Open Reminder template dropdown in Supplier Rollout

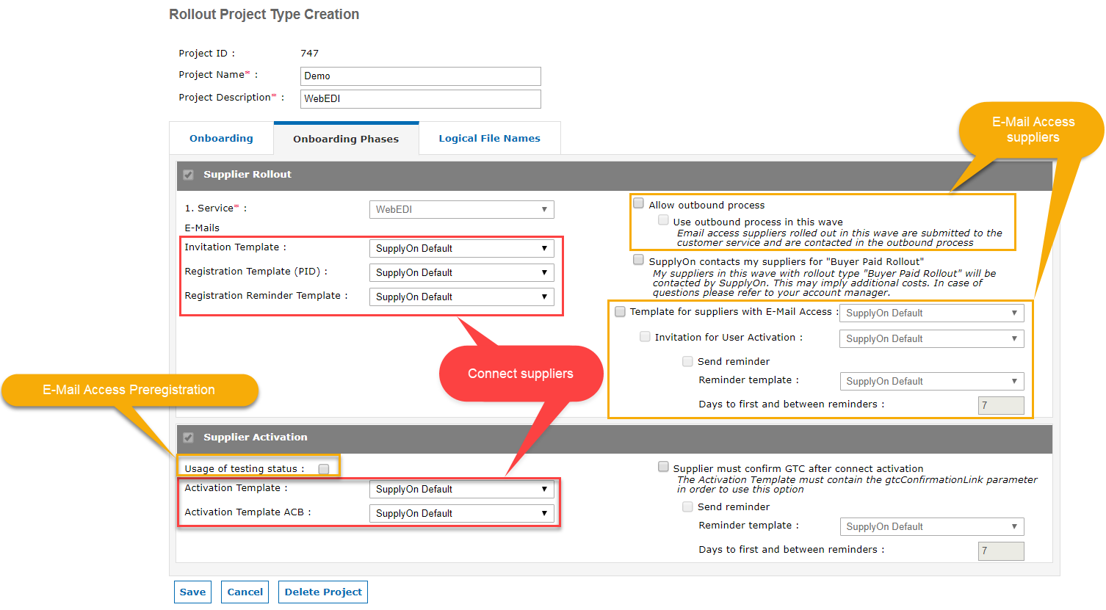tap(931, 381)
